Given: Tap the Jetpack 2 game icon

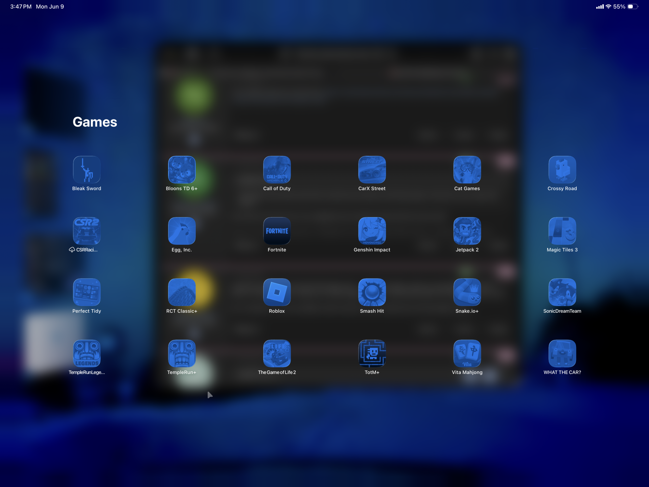Looking at the screenshot, I should (467, 231).
